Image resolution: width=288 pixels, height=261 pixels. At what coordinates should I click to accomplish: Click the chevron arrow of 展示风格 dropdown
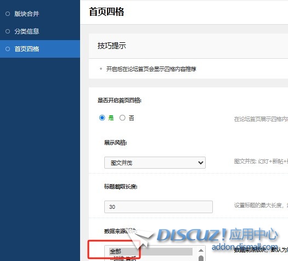[x=201, y=163]
